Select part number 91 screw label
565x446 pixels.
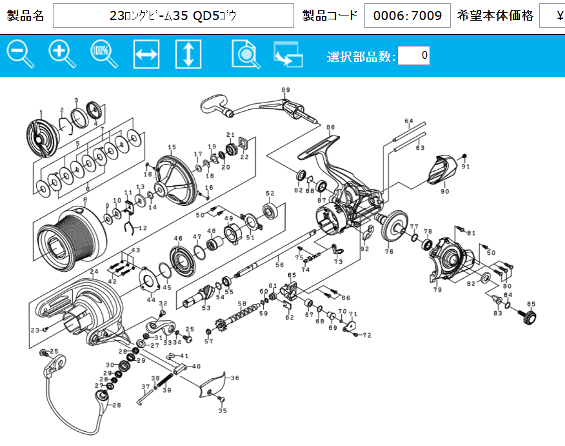click(466, 167)
